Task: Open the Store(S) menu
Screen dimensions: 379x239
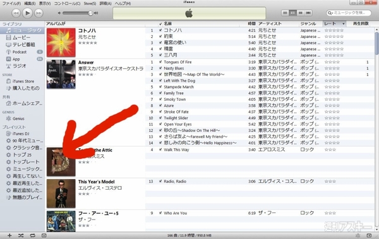Action: (x=90, y=3)
